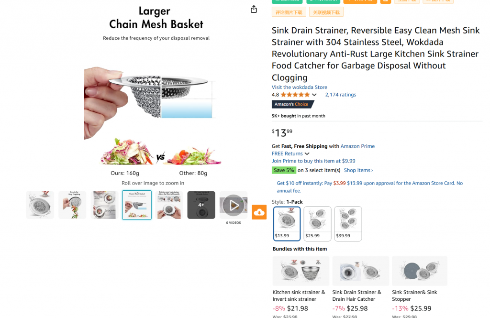This screenshot has width=490, height=318.
Task: Visit the wokdada Store link
Action: click(x=300, y=87)
